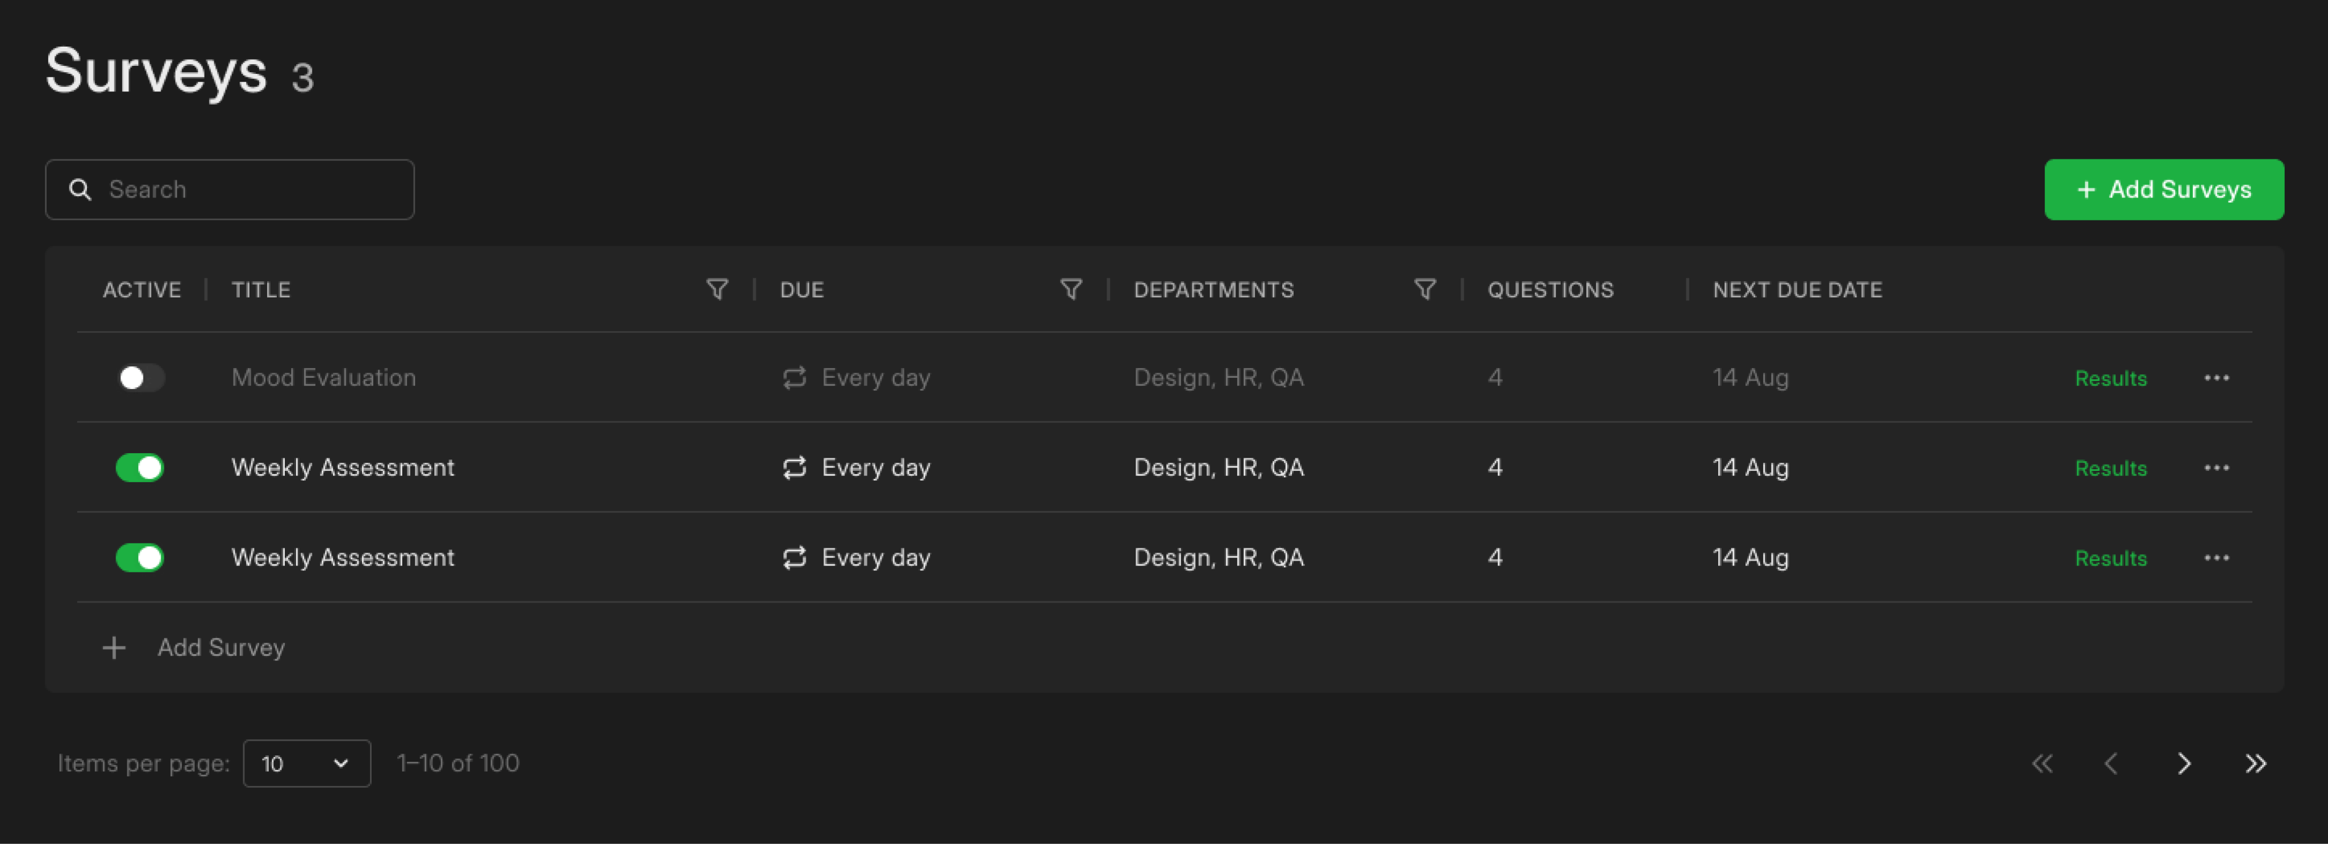Click the Departments column filter icon
The image size is (2328, 844).
tap(1425, 290)
